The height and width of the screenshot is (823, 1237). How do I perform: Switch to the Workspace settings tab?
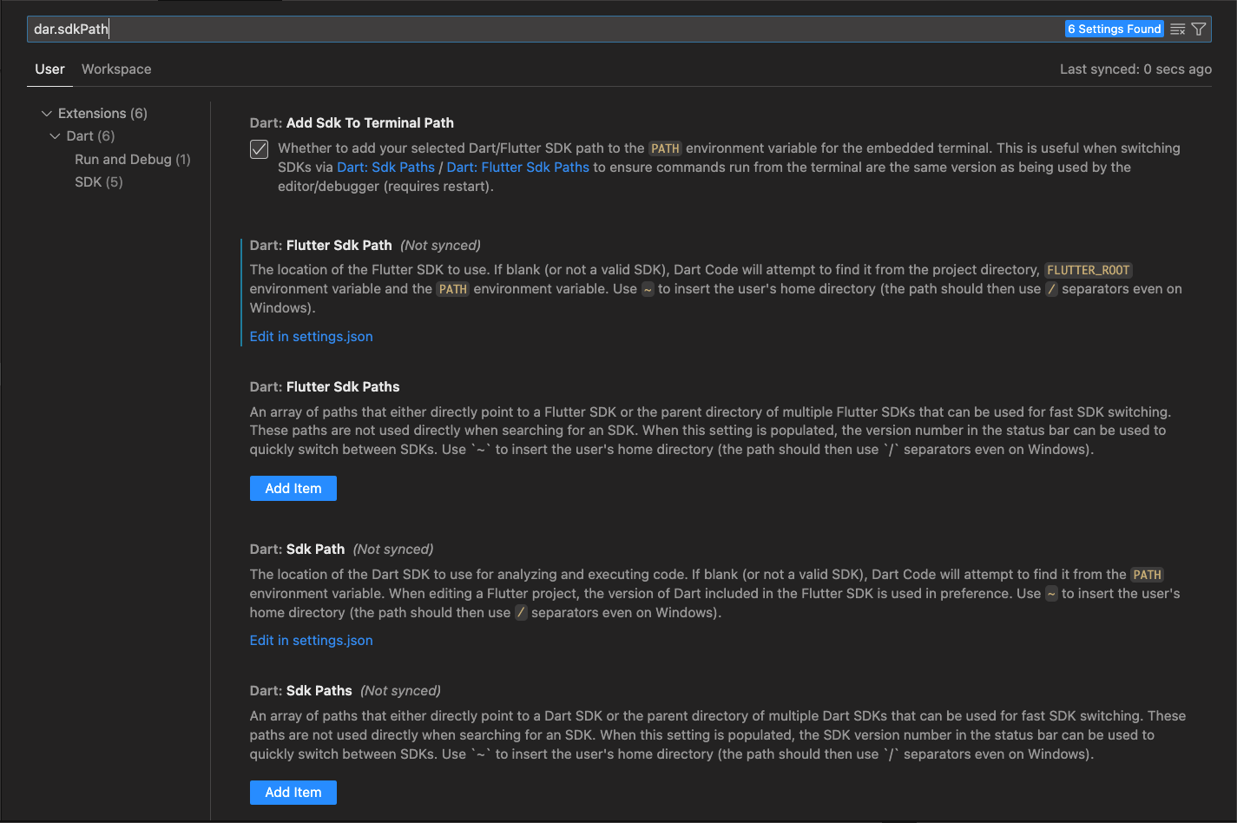[116, 69]
